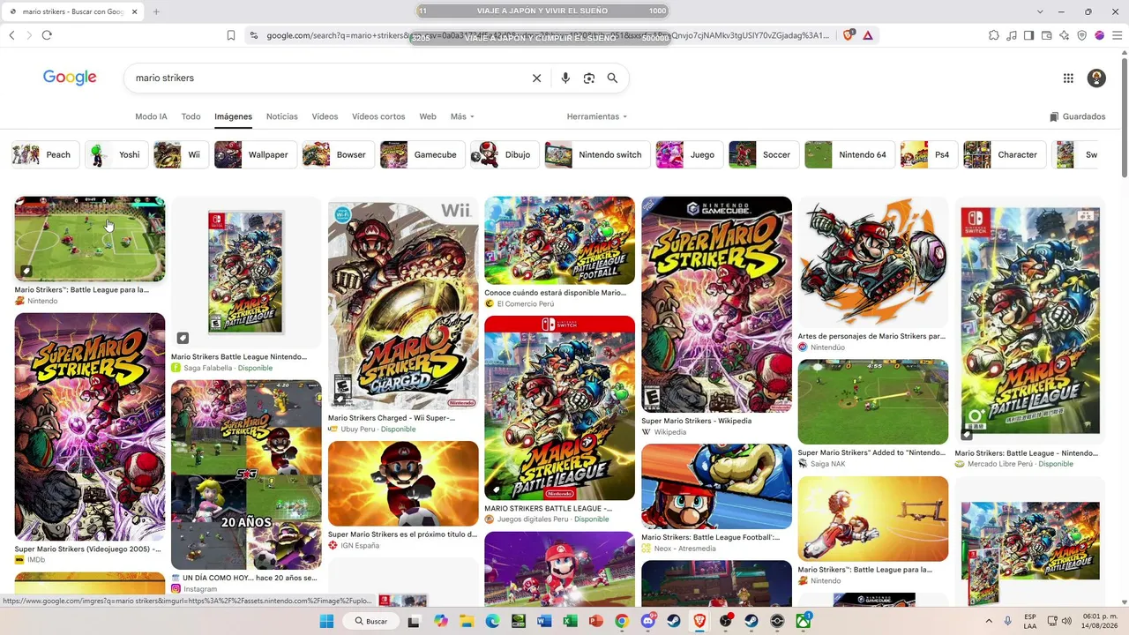The width and height of the screenshot is (1129, 635).
Task: Go to the Google homepage via logo
Action: click(70, 78)
